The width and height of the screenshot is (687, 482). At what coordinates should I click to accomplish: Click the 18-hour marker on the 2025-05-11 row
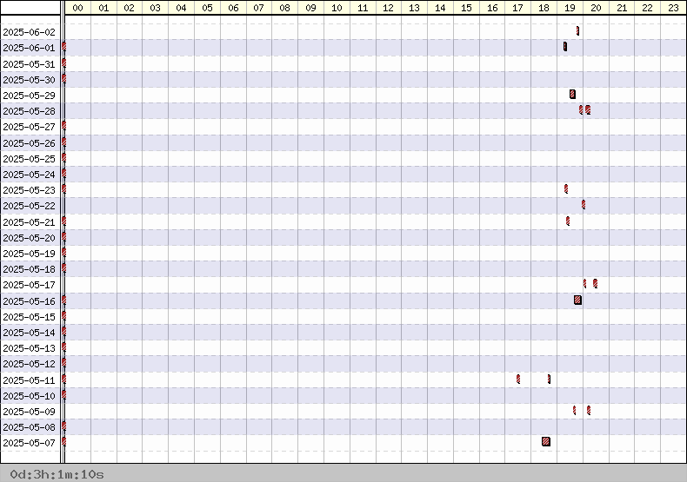click(x=549, y=379)
